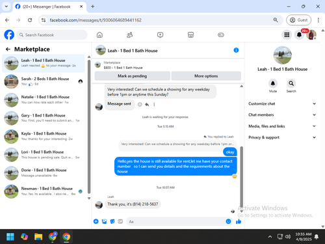Open the Marketplace storefront icon
Viewport: 325px width, 244px height.
click(190, 34)
